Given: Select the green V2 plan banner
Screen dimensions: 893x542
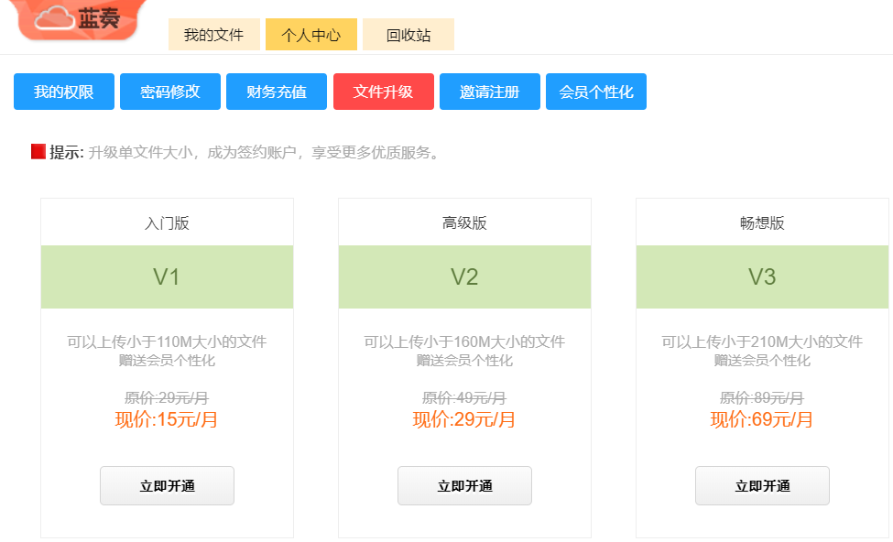Looking at the screenshot, I should click(x=464, y=276).
